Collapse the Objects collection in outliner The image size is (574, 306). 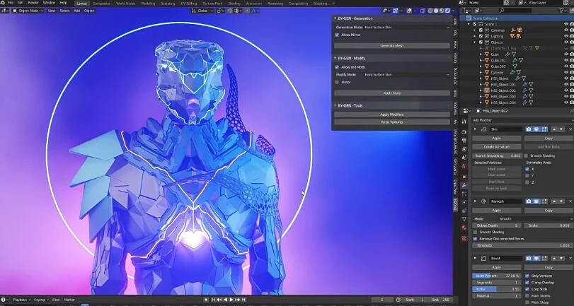(x=475, y=42)
